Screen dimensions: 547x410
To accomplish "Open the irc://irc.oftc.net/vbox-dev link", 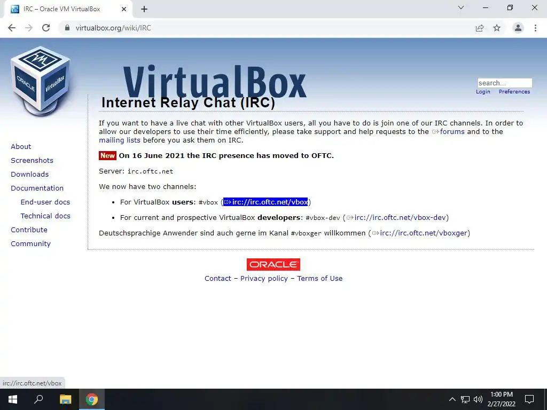I will click(396, 218).
